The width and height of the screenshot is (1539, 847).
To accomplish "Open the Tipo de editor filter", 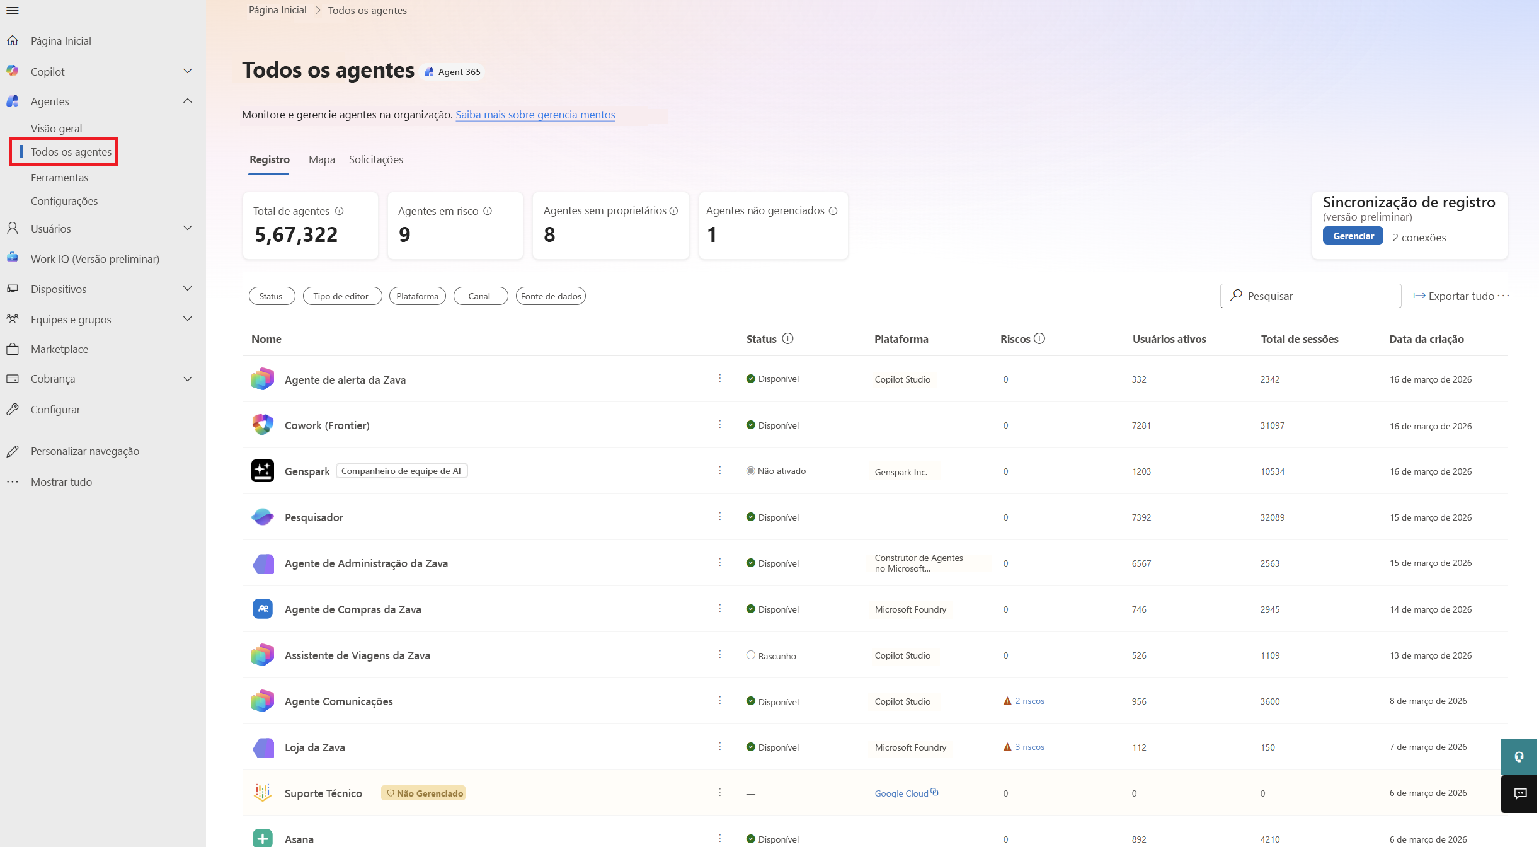I will (x=342, y=296).
